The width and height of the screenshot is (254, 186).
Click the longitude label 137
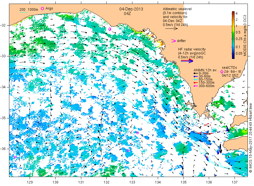pyautogui.click(x=235, y=182)
